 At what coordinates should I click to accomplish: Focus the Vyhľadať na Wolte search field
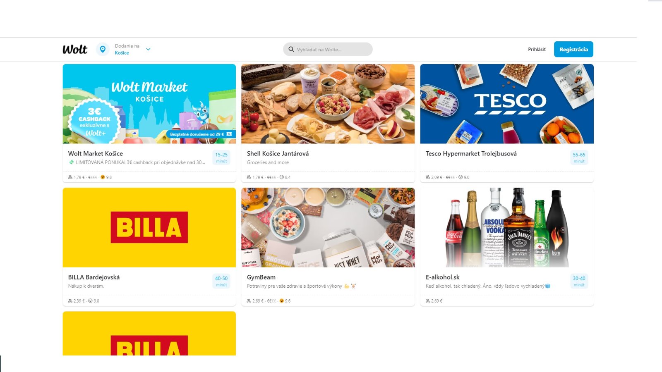coord(328,49)
